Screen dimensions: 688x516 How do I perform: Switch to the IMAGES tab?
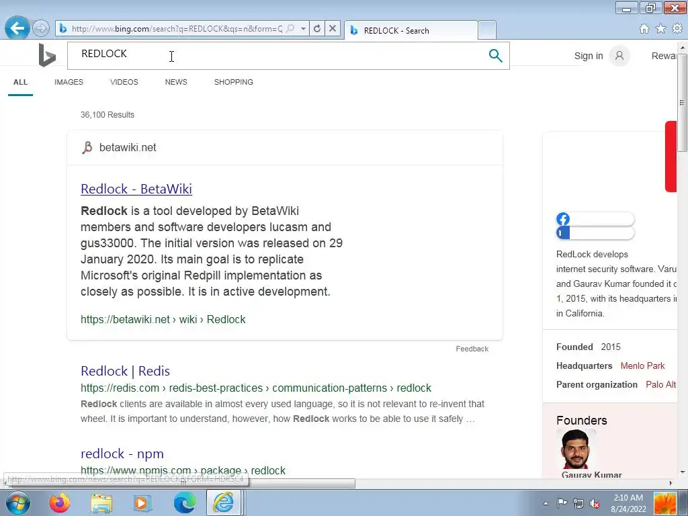pos(69,82)
